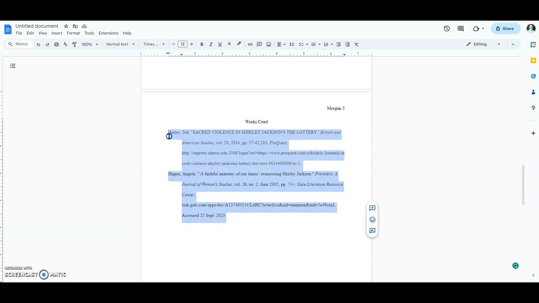Increase the indent
The width and height of the screenshot is (539, 303).
pos(347,44)
